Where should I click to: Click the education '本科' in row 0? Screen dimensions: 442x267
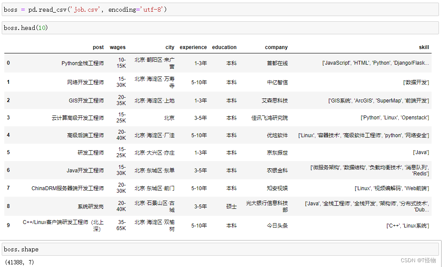coord(232,63)
